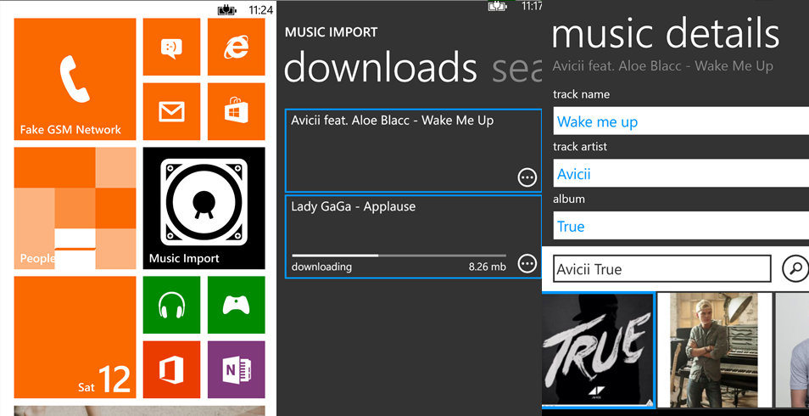The width and height of the screenshot is (809, 416).
Task: Click the downloading status label
Action: pyautogui.click(x=321, y=267)
